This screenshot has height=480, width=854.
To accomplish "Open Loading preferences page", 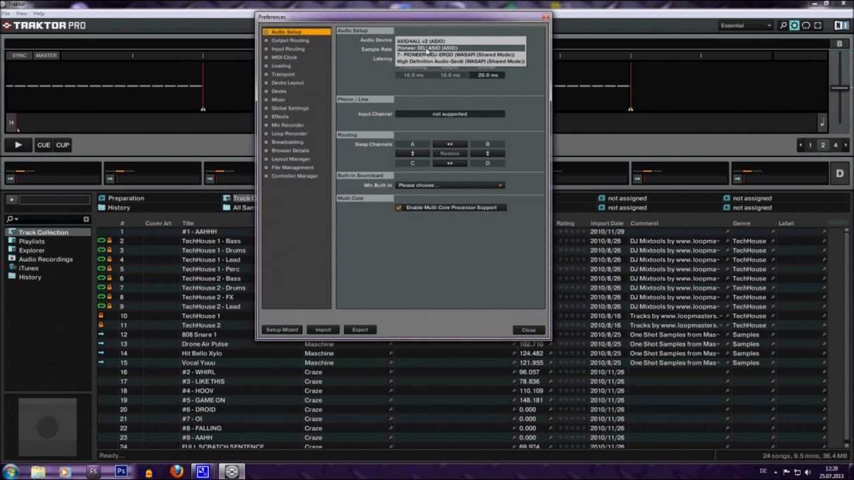I will click(281, 66).
